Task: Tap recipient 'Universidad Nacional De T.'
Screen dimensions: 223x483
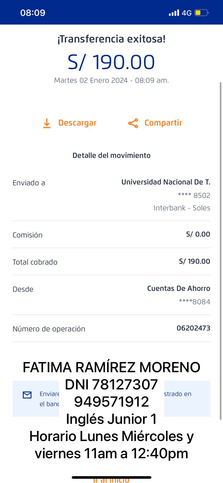Action: click(x=166, y=182)
